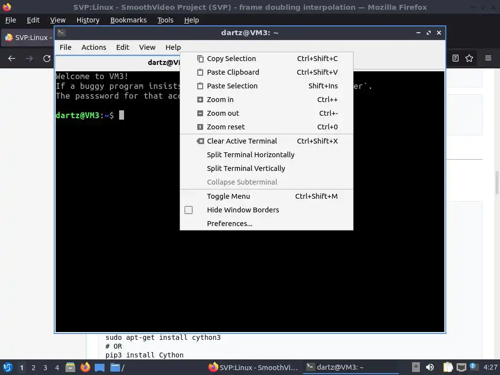Open the terminal Actions menu

point(94,47)
